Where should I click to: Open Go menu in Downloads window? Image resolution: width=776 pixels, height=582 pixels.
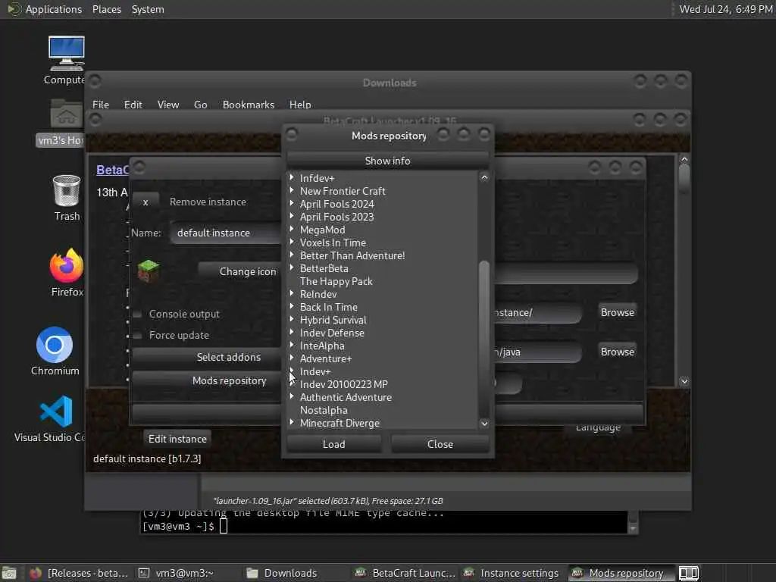click(x=200, y=105)
